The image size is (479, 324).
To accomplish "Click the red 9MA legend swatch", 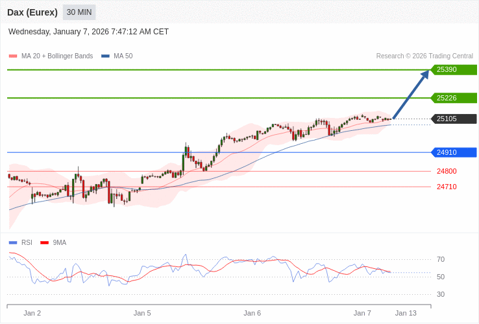I will [x=44, y=243].
